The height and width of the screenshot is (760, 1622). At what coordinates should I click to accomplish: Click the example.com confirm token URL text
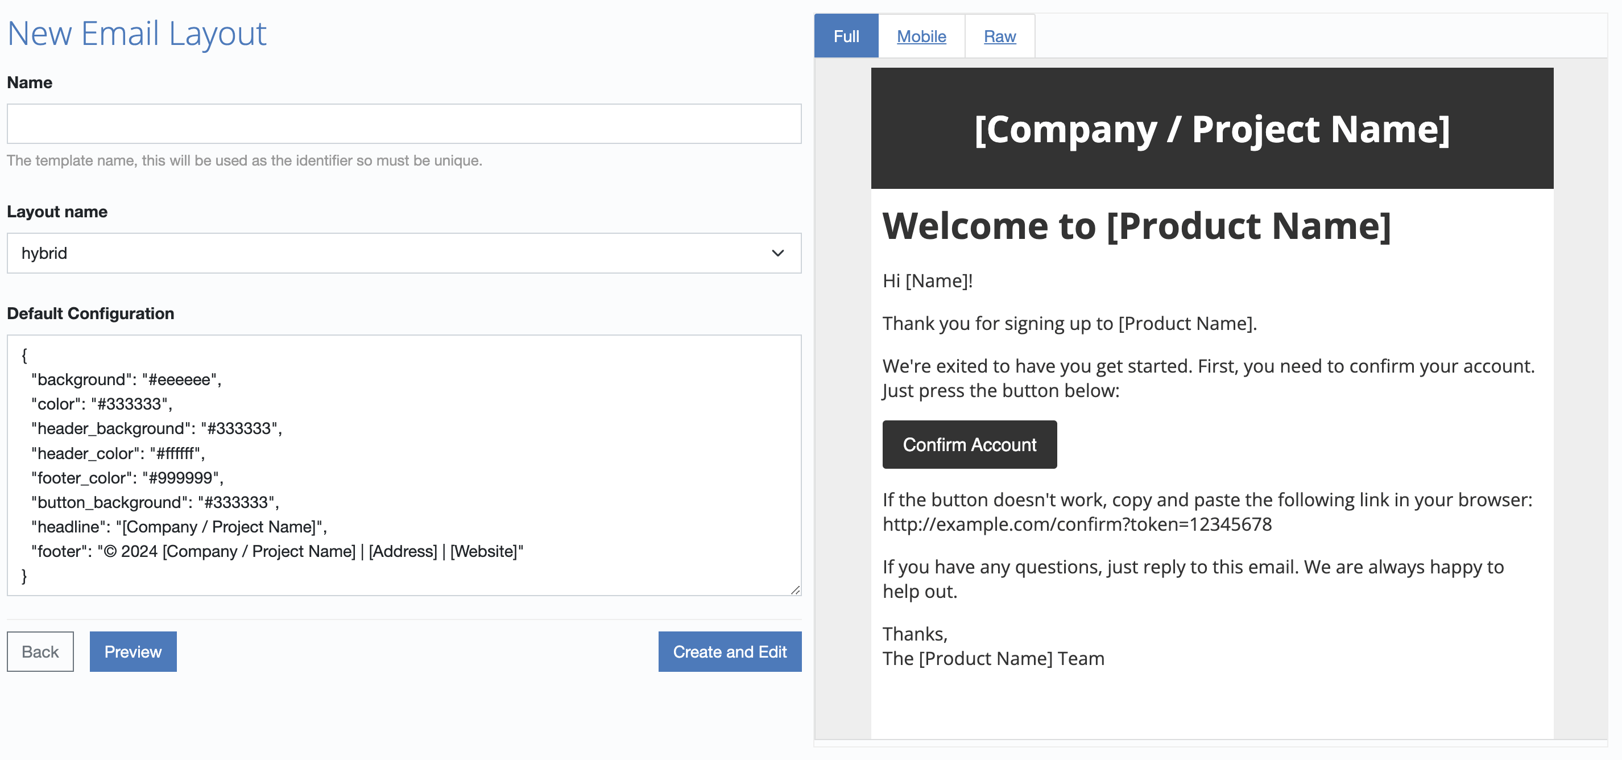pos(1077,524)
